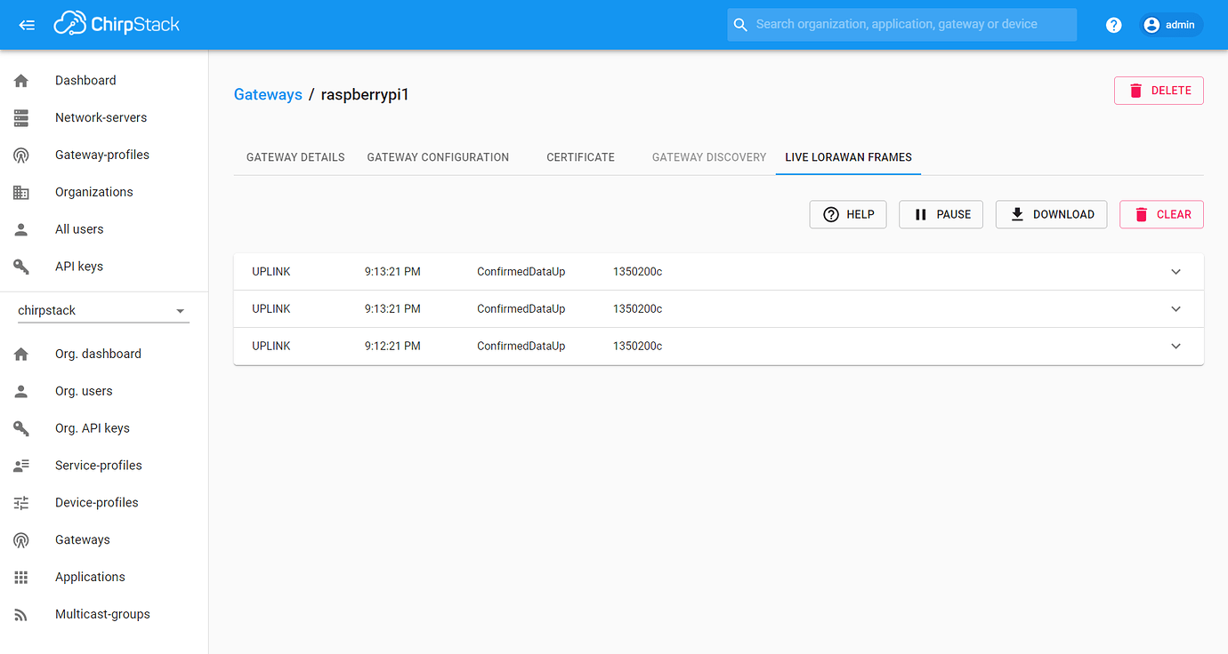The width and height of the screenshot is (1228, 654).
Task: Download the LoRaWAN frames log
Action: point(1051,214)
